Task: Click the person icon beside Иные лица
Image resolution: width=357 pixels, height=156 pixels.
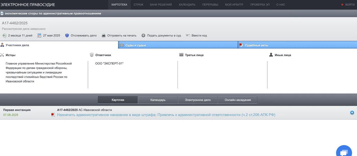Action: tap(271, 55)
